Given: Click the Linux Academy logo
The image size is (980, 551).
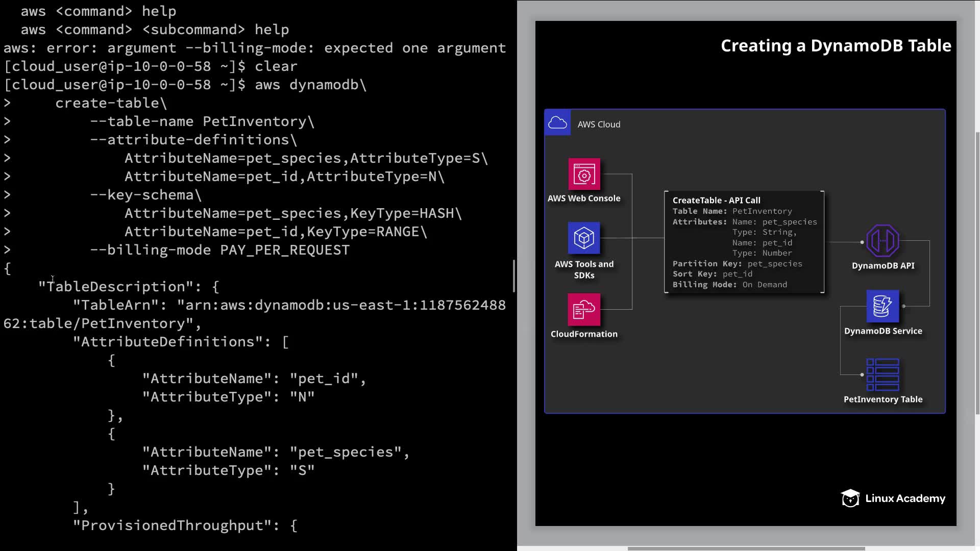Looking at the screenshot, I should 893,498.
